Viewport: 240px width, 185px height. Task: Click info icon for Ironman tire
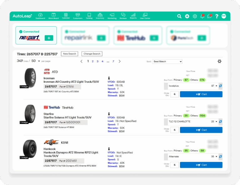[x=109, y=78]
